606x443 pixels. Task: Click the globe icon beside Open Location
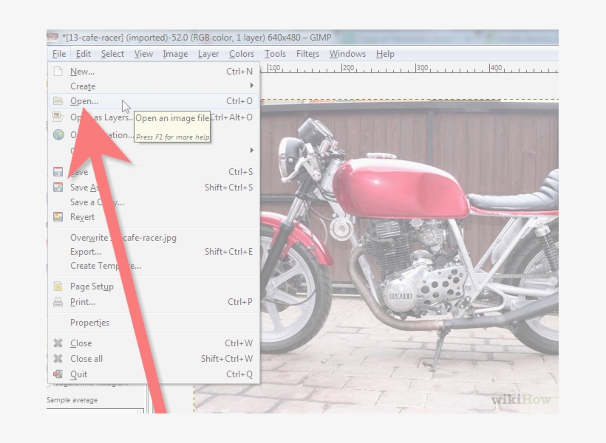pyautogui.click(x=58, y=135)
